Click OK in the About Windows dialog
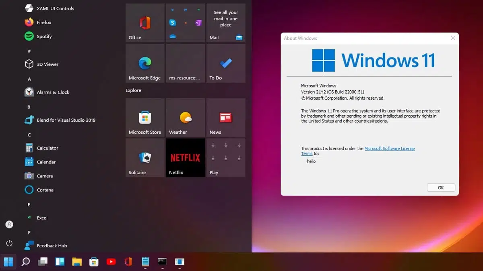 click(441, 187)
